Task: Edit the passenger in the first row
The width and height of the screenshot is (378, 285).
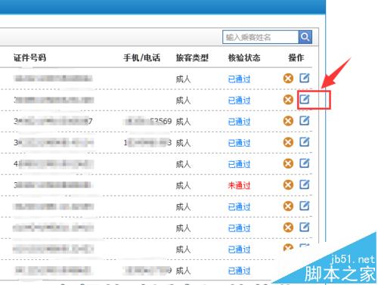Action: tap(305, 78)
